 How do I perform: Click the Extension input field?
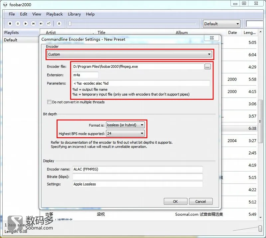[x=85, y=75]
